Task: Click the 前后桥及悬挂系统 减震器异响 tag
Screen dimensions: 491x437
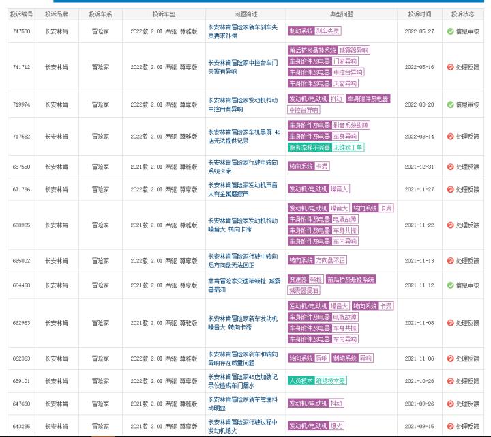Action: [x=329, y=50]
